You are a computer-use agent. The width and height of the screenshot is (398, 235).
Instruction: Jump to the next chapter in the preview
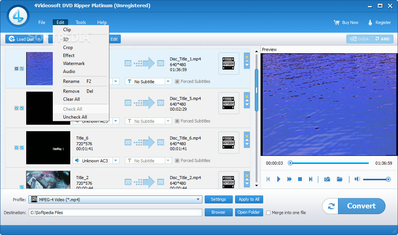pos(310,179)
